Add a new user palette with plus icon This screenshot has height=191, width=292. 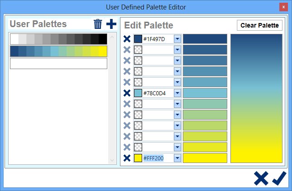click(x=111, y=24)
